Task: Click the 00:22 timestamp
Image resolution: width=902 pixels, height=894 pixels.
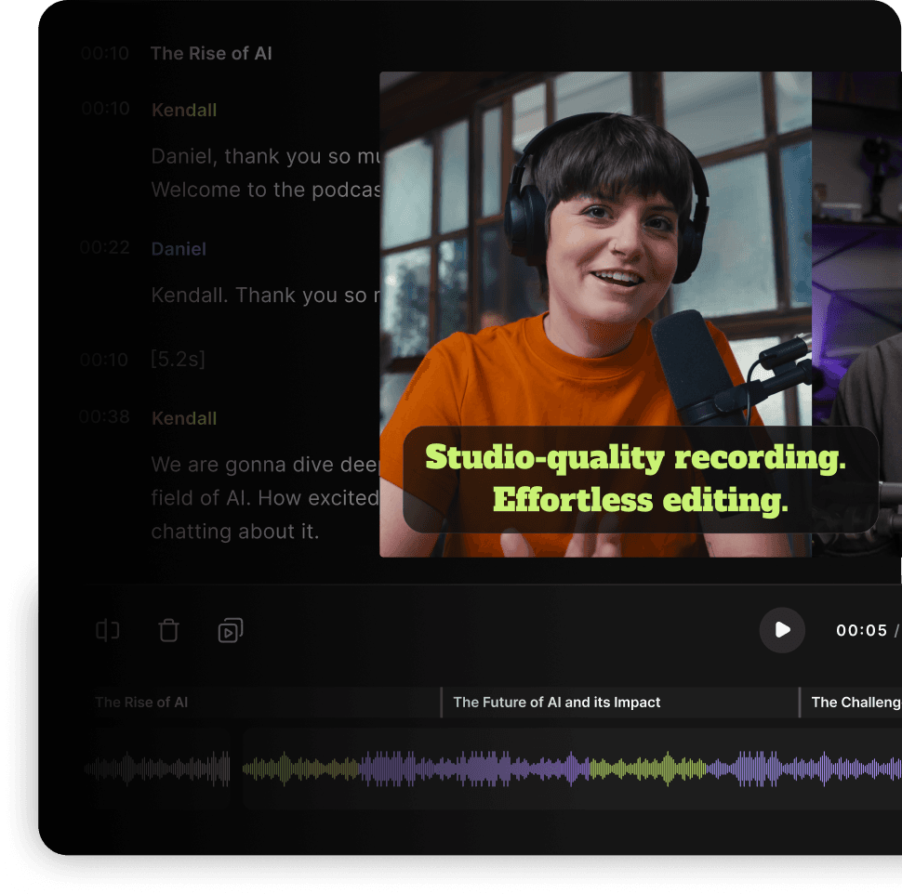Action: click(104, 249)
